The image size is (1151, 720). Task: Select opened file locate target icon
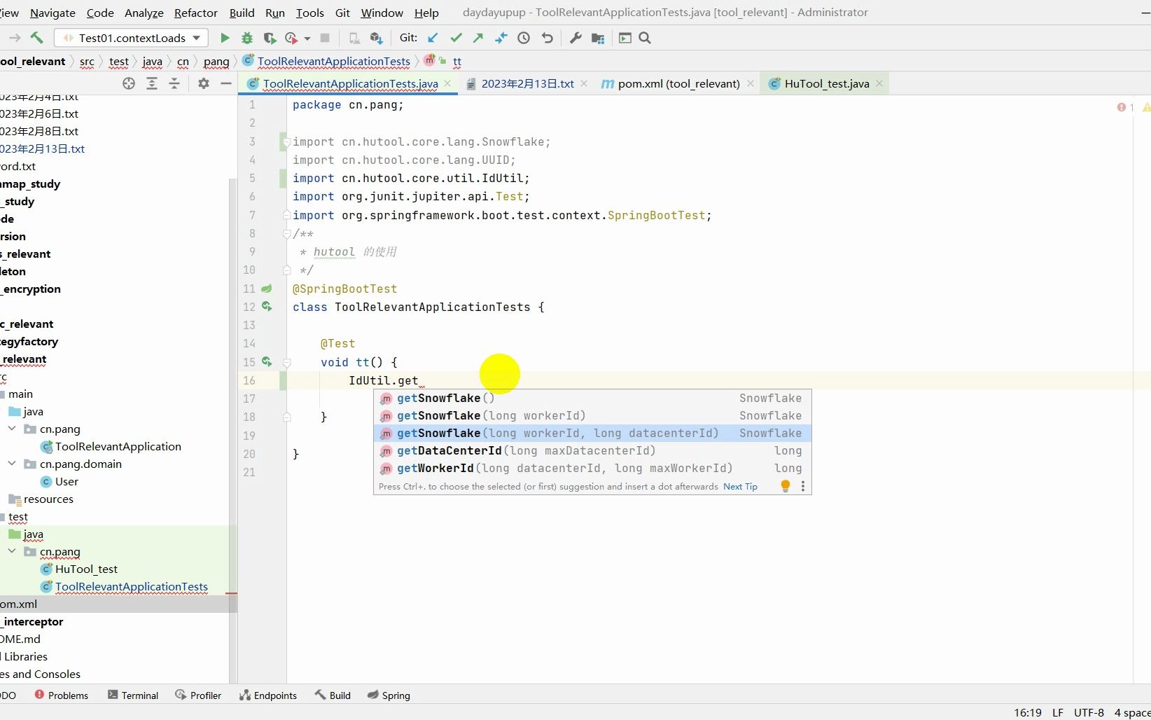[129, 83]
